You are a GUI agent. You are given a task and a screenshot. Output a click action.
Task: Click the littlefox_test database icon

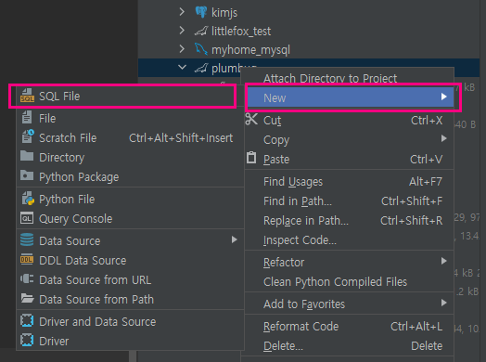click(x=201, y=31)
